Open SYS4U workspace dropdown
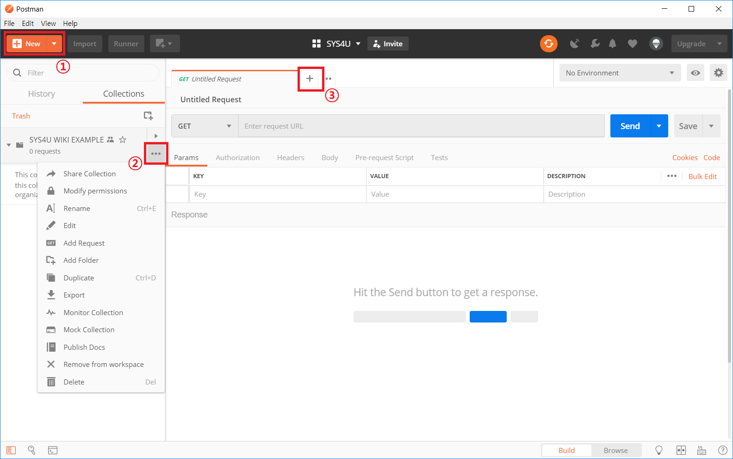This screenshot has height=459, width=733. pyautogui.click(x=358, y=43)
